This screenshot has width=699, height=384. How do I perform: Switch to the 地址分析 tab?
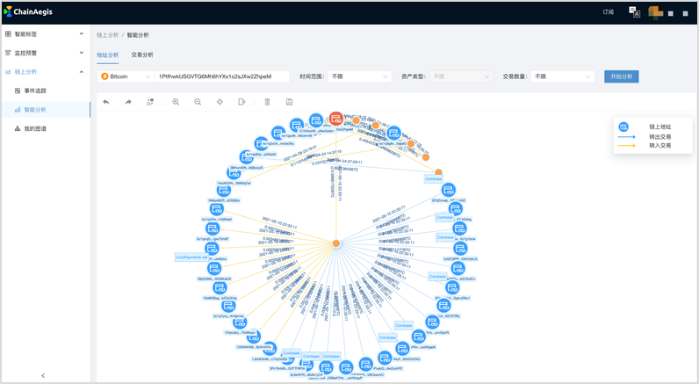point(108,54)
